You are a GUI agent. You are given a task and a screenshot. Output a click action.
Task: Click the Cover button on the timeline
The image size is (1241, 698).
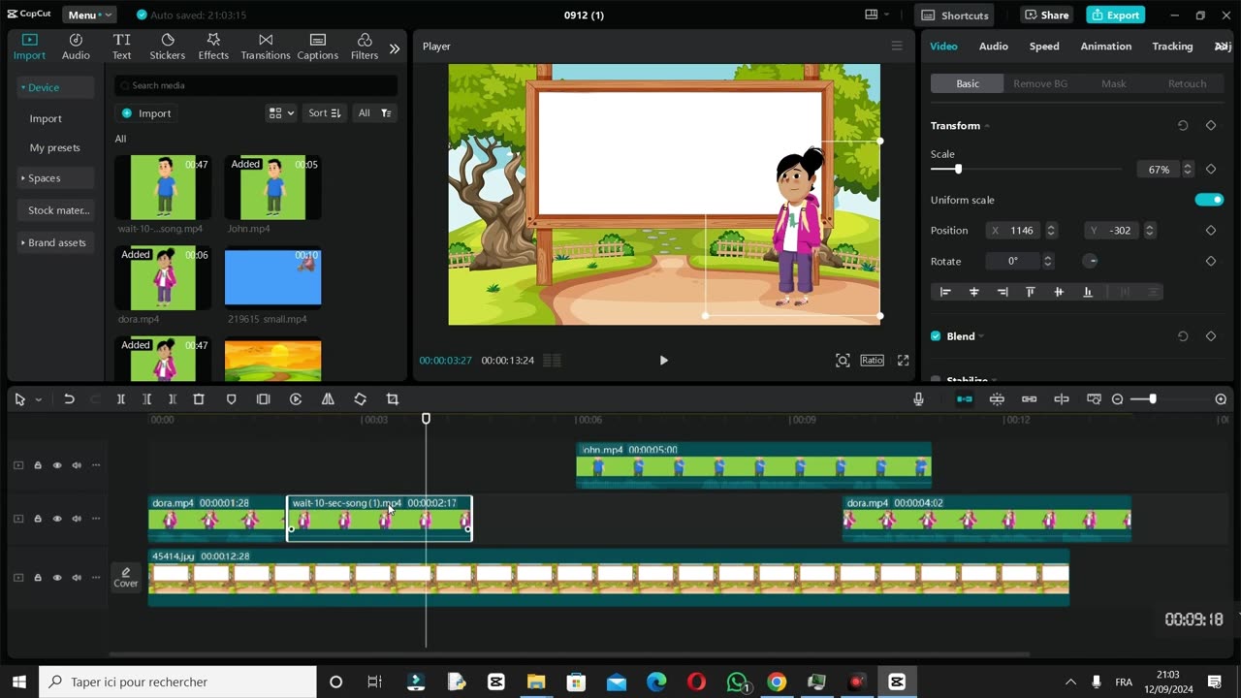click(x=126, y=577)
